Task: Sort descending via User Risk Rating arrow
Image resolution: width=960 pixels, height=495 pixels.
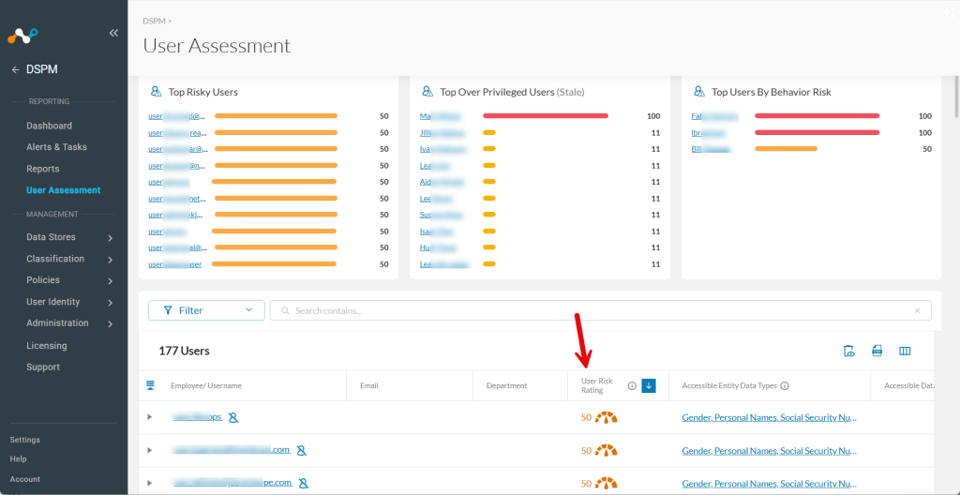Action: (649, 386)
